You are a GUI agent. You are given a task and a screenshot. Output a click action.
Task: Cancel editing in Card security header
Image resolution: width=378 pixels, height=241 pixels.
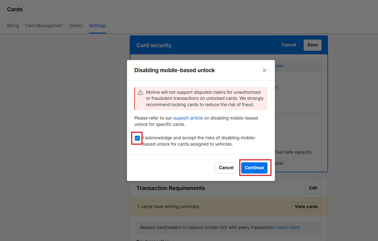click(x=289, y=45)
